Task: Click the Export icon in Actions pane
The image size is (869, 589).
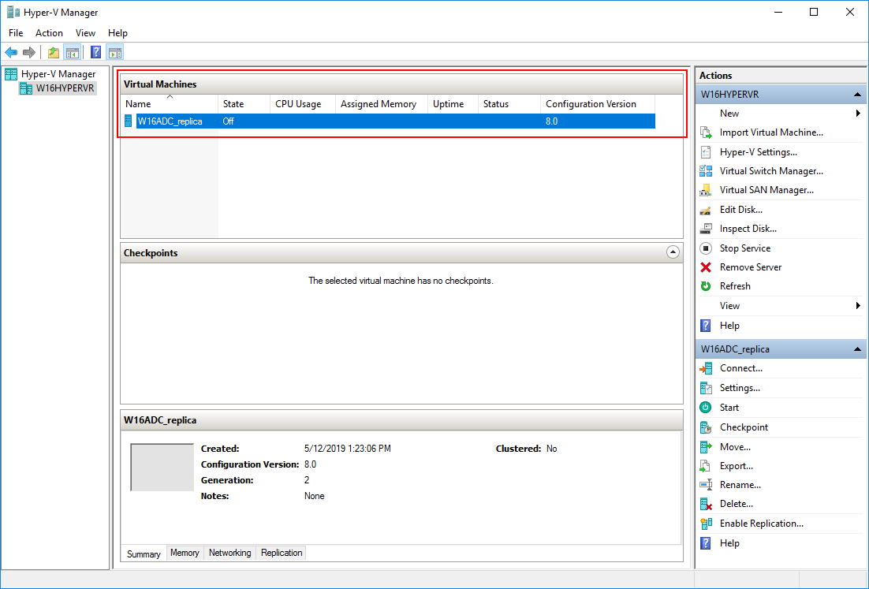Action: [x=706, y=466]
